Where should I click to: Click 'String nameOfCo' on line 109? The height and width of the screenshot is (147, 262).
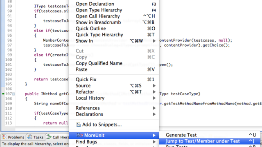tap(52, 103)
